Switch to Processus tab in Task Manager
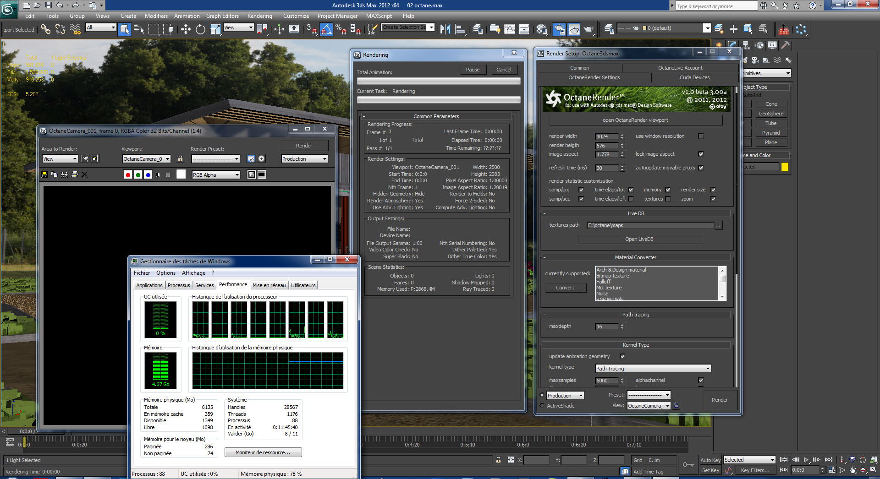 179,285
